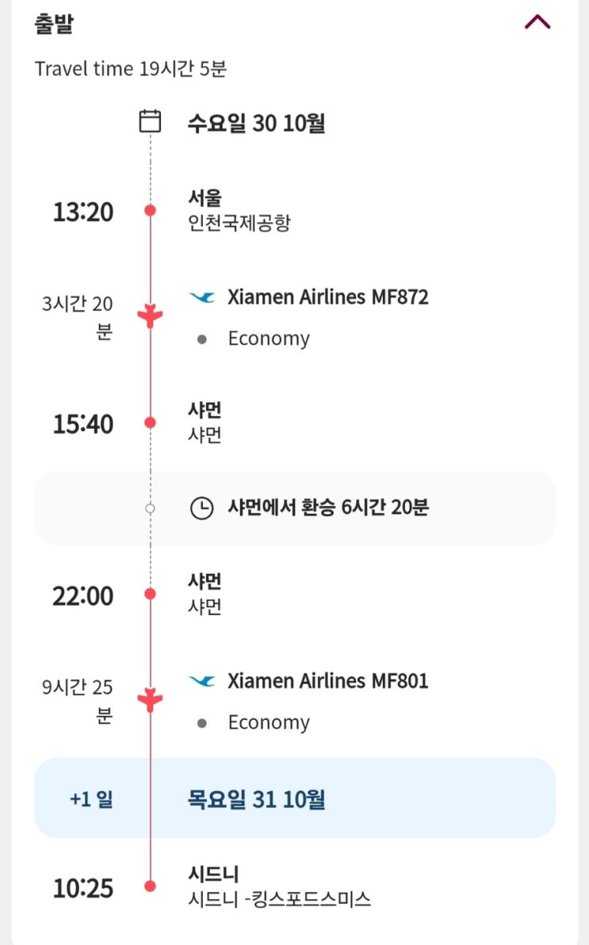
Task: Click the clock icon in the transfer banner
Action: coord(202,508)
